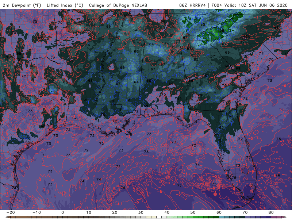This screenshot has width=292, height=219.
Task: Click the "F004" forecast hour label
Action: pos(217,5)
